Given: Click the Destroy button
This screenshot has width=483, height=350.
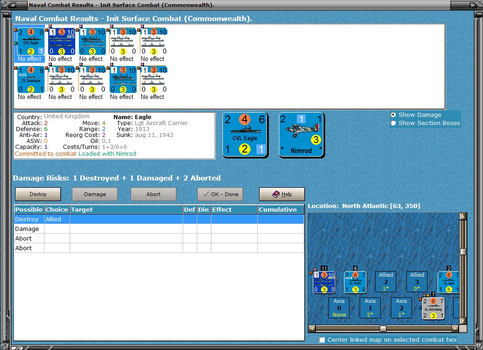Looking at the screenshot, I should coord(38,194).
